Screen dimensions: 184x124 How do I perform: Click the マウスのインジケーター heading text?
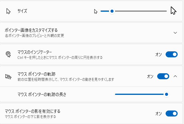click(x=35, y=52)
